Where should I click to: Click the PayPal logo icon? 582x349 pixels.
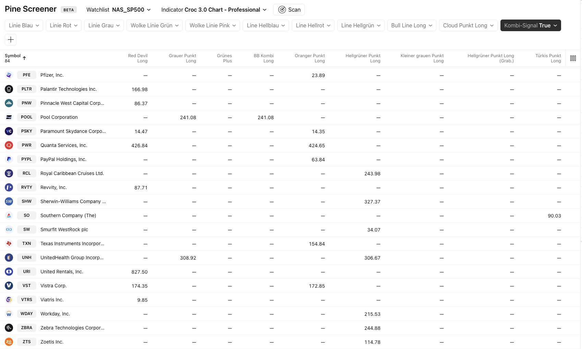9,159
